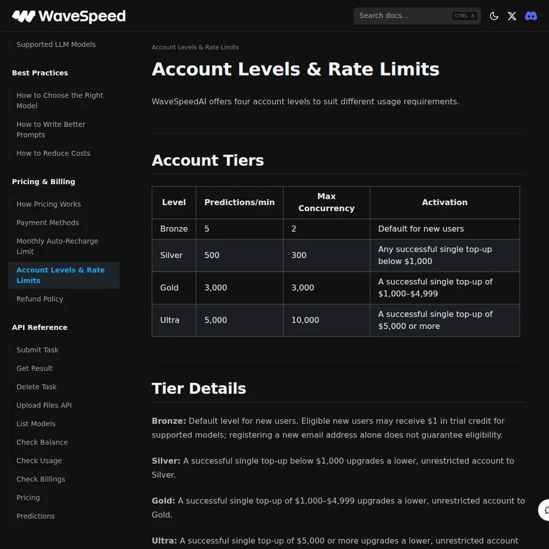The image size is (549, 549).
Task: Go to Get Result reference
Action: 34,368
